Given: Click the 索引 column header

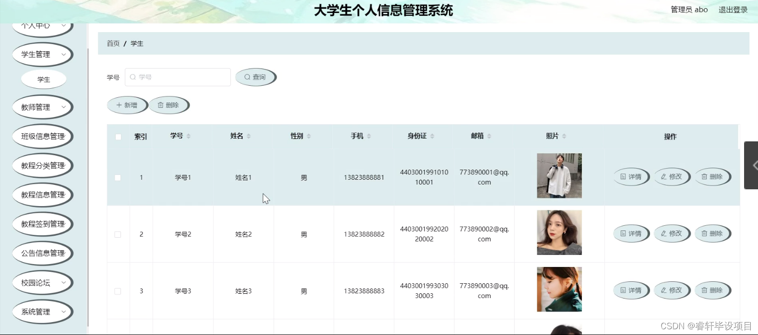Looking at the screenshot, I should (141, 137).
